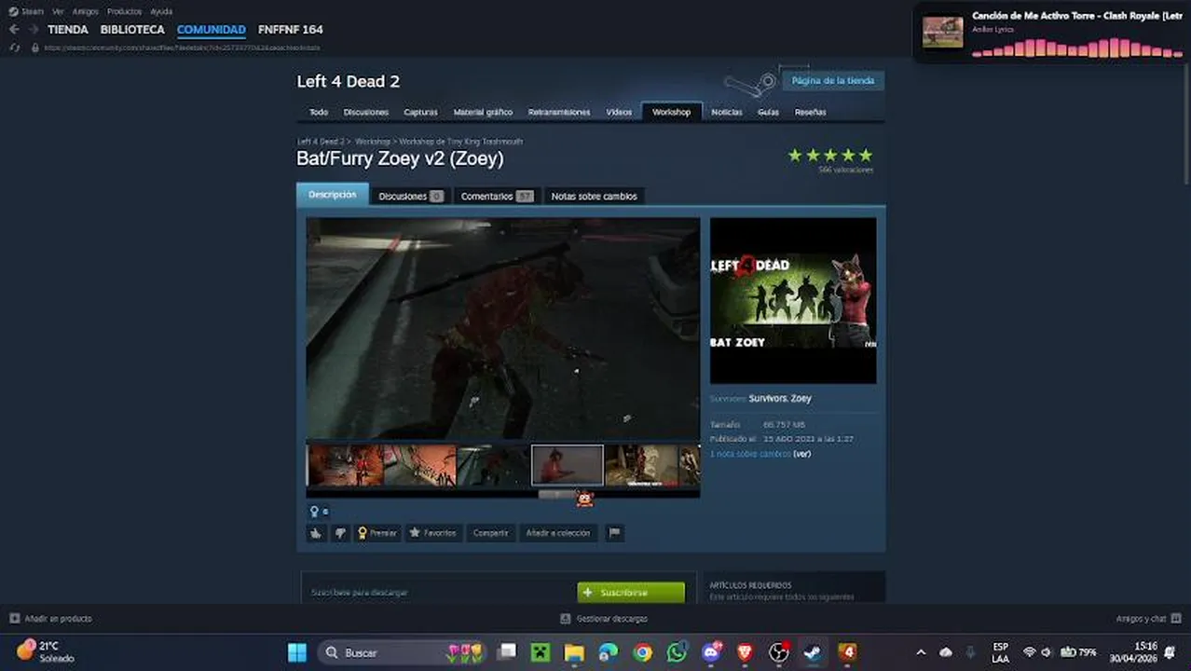Image resolution: width=1191 pixels, height=671 pixels.
Task: Open Task View on the taskbar
Action: click(506, 652)
